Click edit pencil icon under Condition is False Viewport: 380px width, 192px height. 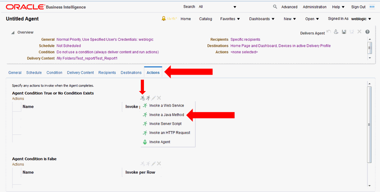pyautogui.click(x=153, y=164)
